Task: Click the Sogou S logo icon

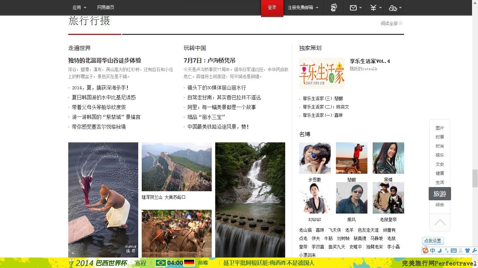Action: tap(426, 251)
